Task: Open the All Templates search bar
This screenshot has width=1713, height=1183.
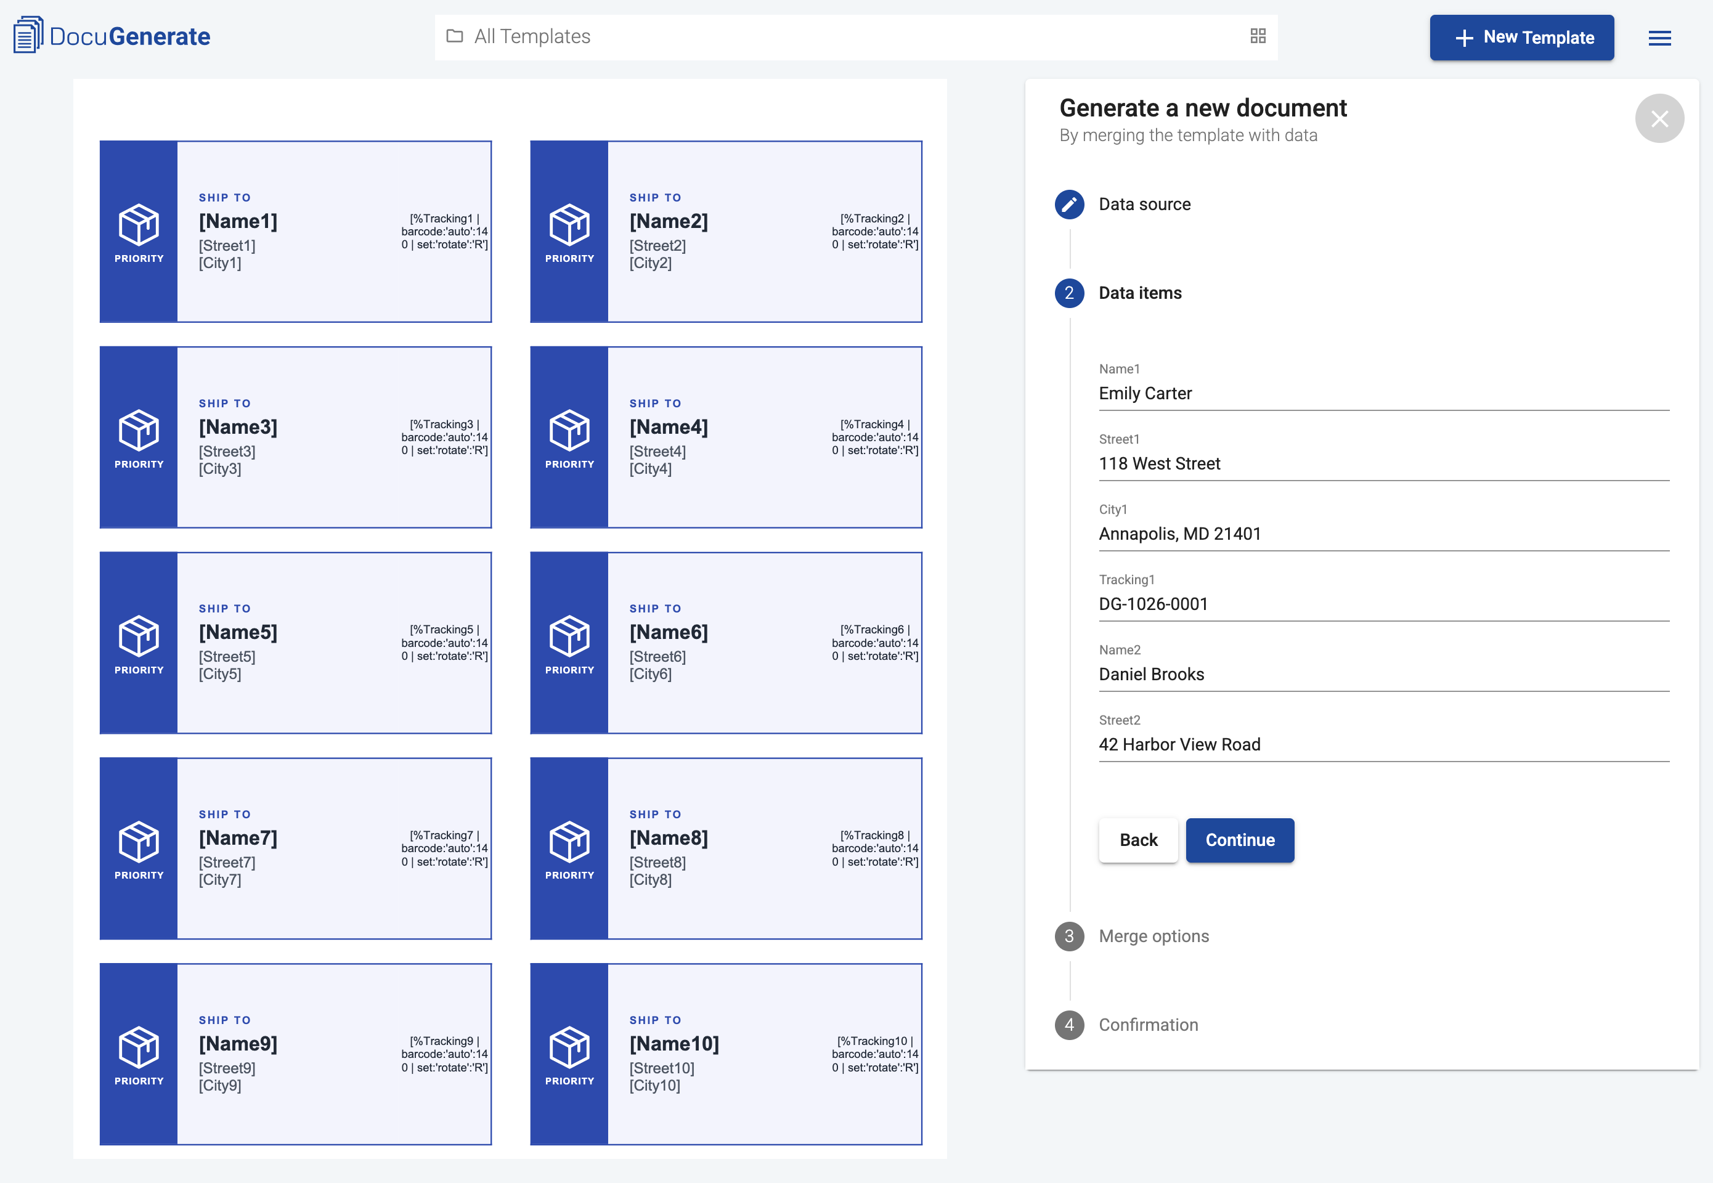Action: pos(856,37)
